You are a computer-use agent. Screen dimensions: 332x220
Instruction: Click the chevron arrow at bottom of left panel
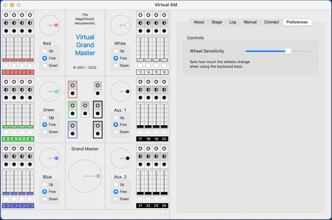165,214
